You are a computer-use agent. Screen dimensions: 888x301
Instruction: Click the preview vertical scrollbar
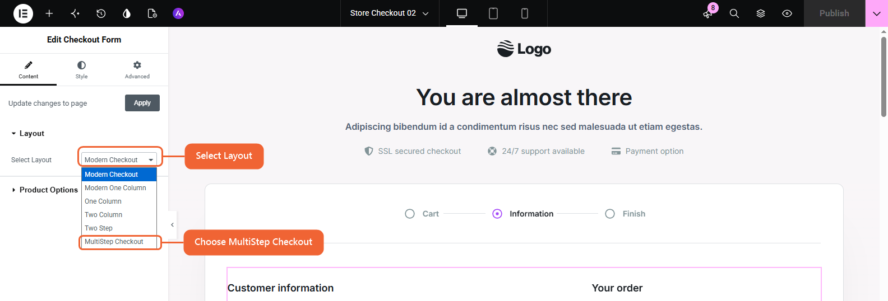coord(884,77)
